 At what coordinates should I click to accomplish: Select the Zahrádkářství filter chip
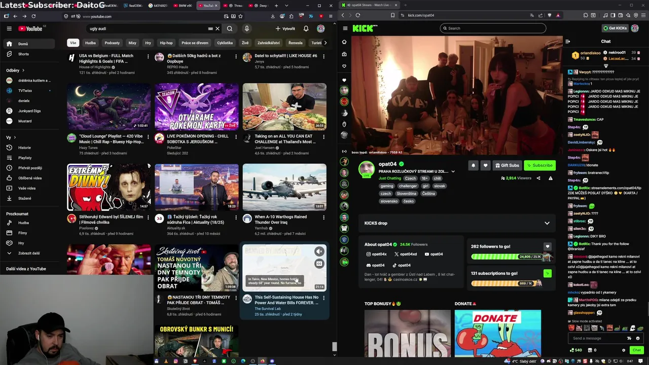268,43
